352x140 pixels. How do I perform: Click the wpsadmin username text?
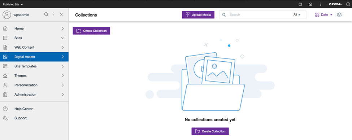point(21,15)
